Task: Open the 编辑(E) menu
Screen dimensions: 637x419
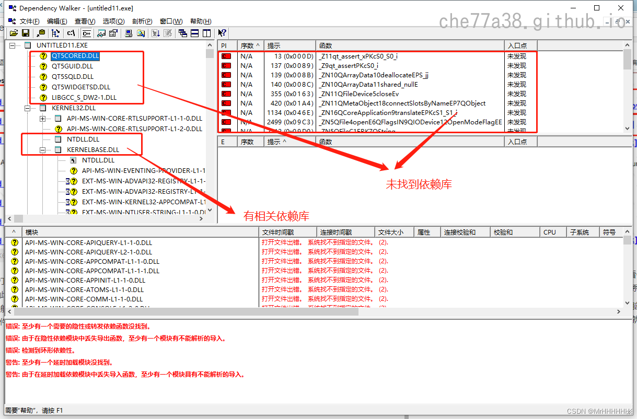Action: pos(57,21)
